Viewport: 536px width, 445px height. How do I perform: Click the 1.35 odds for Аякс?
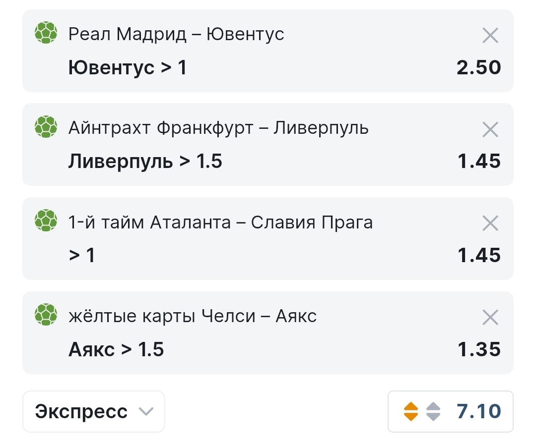[479, 349]
